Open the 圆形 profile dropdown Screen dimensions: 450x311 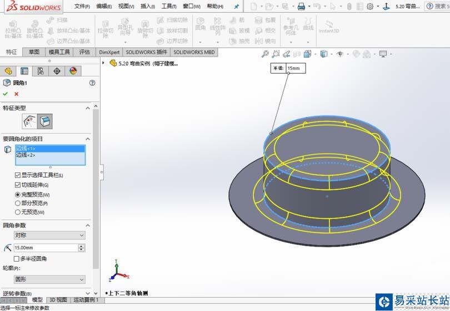49,279
